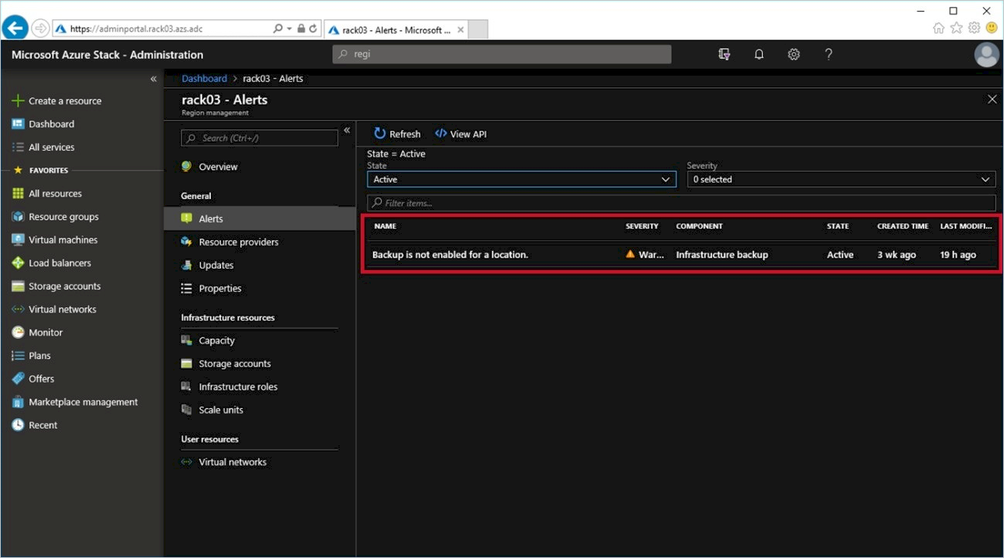The image size is (1004, 558).
Task: Open Dashboard from the left sidebar
Action: coord(51,124)
